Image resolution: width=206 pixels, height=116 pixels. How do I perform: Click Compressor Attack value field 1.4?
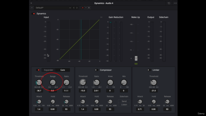83,109
